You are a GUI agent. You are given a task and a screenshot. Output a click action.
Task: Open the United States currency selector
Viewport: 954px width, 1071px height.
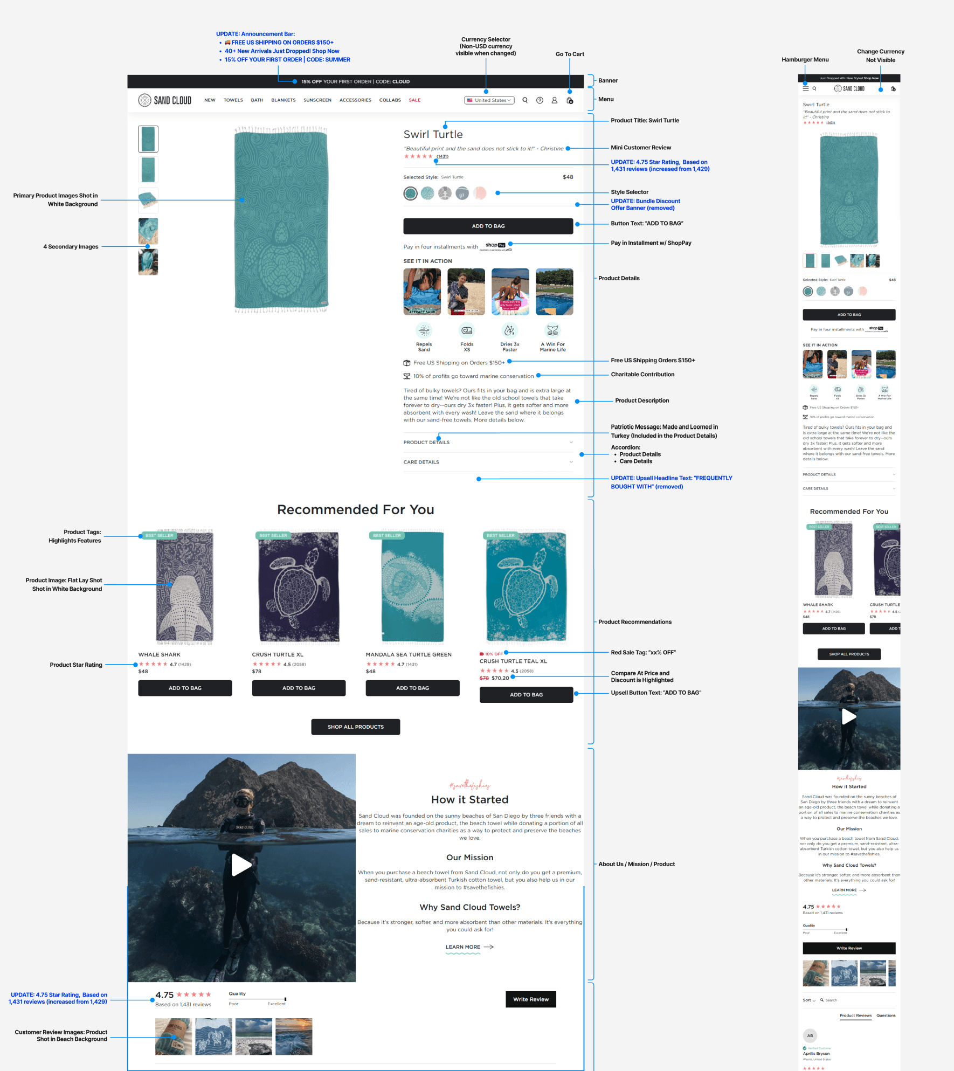tap(489, 100)
